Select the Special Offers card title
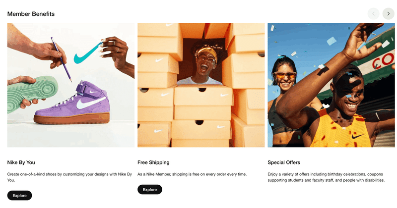The height and width of the screenshot is (208, 397). pos(283,162)
